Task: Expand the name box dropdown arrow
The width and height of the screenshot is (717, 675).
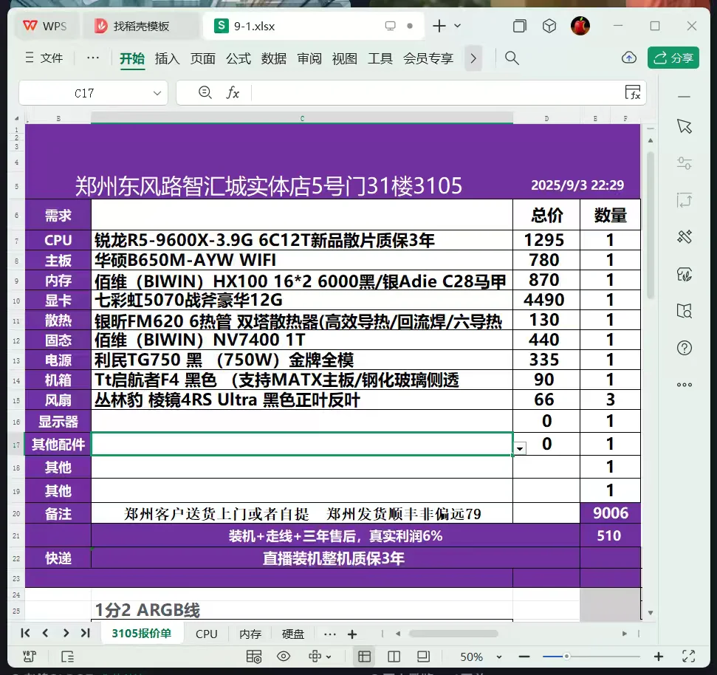Action: 157,93
